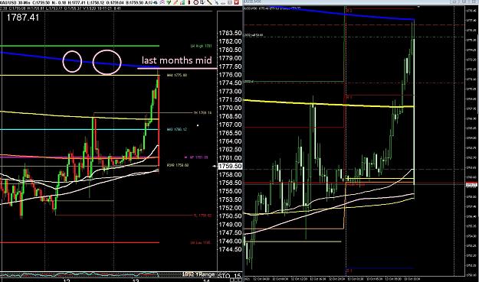
Task: Click the highlighted 1759.50 current price tag
Action: tap(230, 166)
